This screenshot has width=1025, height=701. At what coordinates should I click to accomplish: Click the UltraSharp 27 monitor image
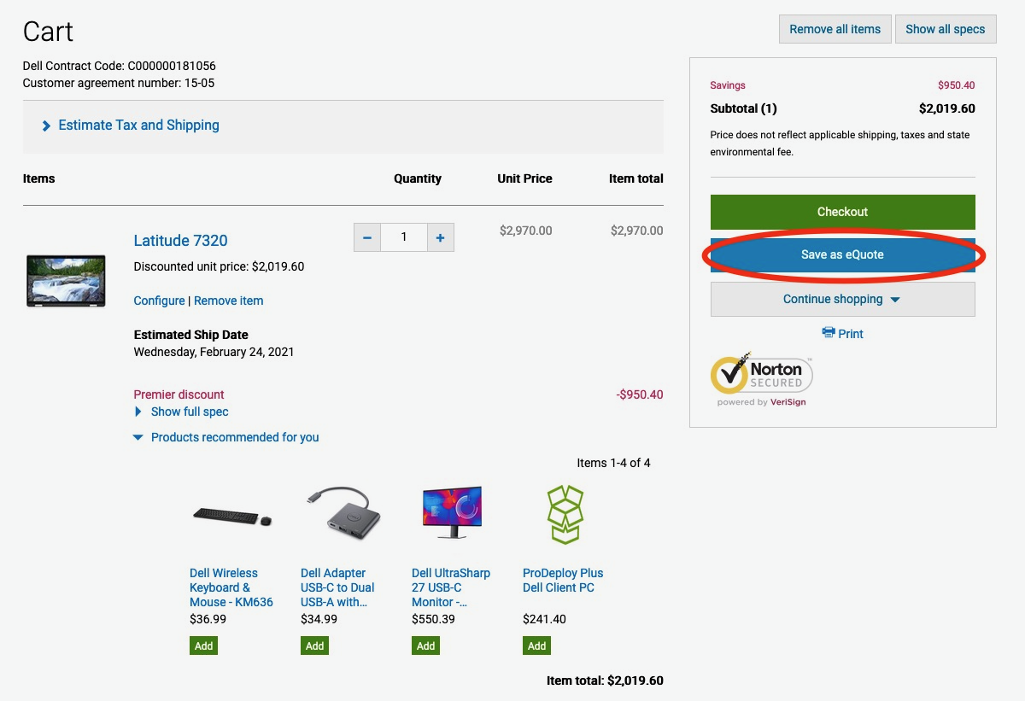point(453,512)
